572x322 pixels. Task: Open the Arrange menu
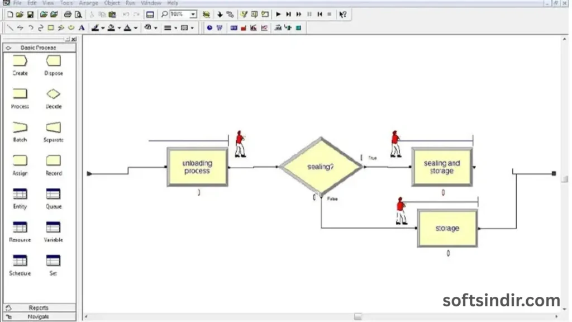point(88,3)
